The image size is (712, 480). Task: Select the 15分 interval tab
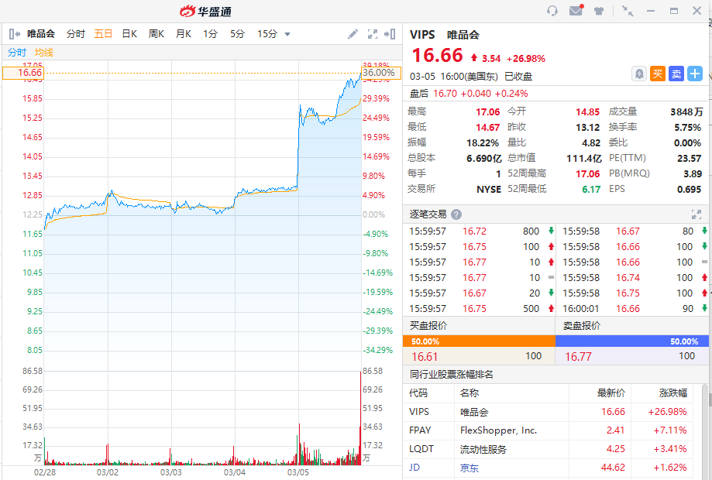tap(267, 34)
